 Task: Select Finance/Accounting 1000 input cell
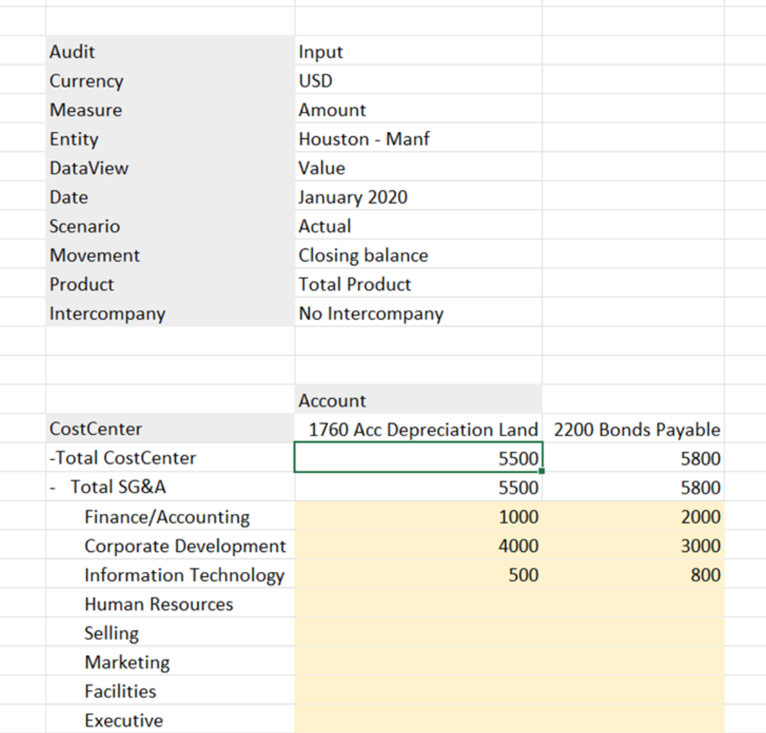pos(418,515)
